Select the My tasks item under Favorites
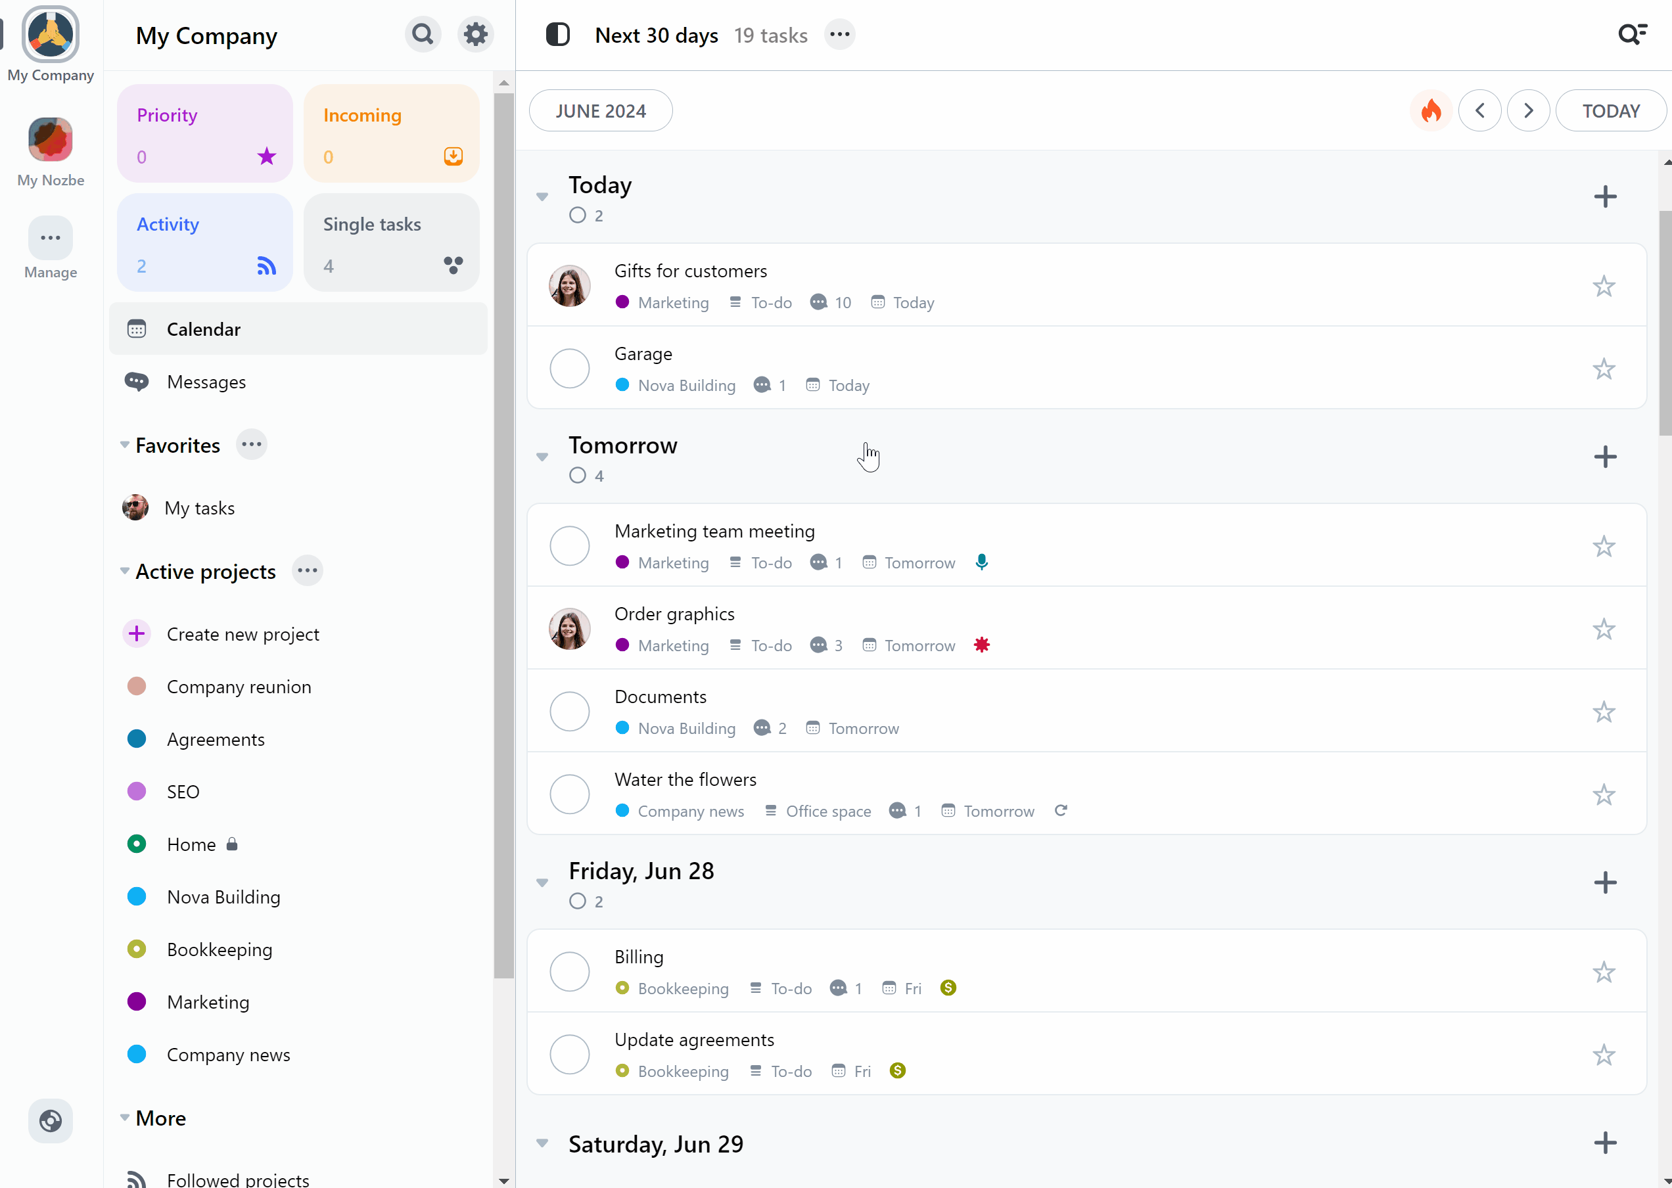 (200, 507)
